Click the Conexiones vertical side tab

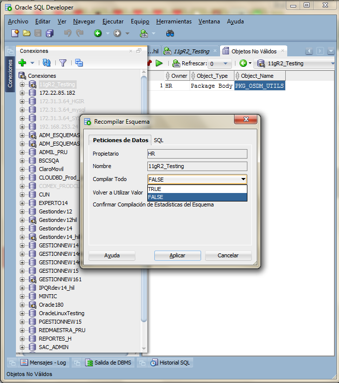(x=10, y=73)
